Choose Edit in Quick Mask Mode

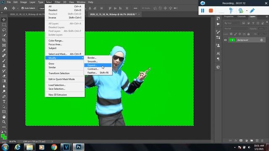[65, 79]
